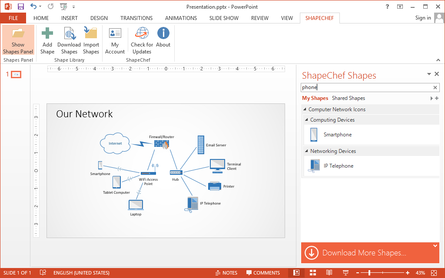Start slide show from beginning icon

click(x=63, y=7)
